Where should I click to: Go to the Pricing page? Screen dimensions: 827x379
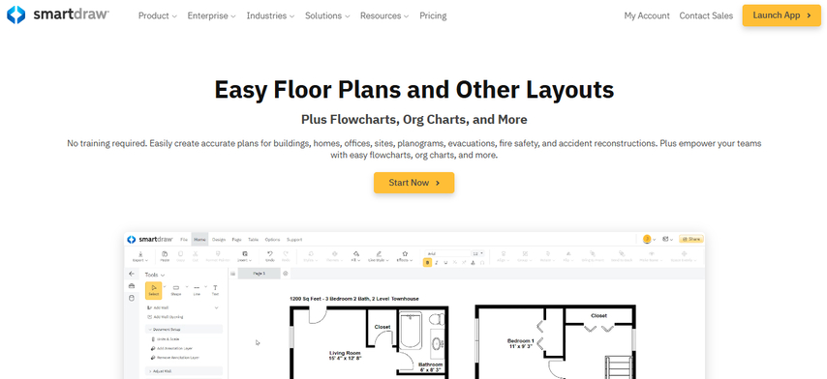pos(433,15)
